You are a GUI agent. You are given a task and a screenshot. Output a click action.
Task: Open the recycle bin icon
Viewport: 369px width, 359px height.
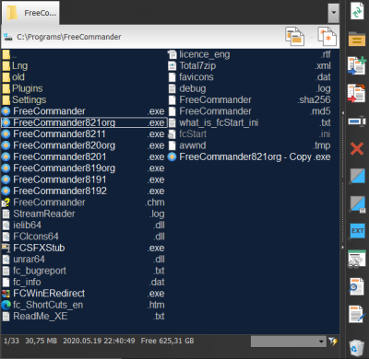(x=357, y=348)
